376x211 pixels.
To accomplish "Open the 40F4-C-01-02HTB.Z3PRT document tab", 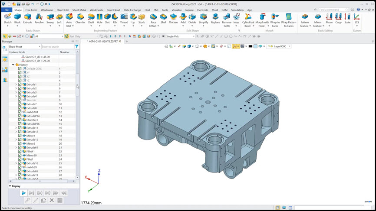I will click(103, 42).
